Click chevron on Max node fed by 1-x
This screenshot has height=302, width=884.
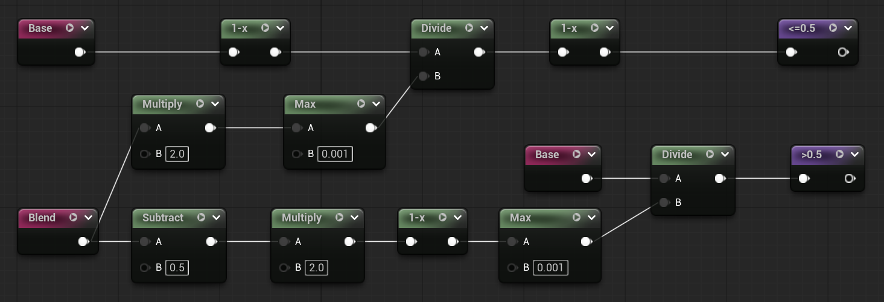pos(592,218)
